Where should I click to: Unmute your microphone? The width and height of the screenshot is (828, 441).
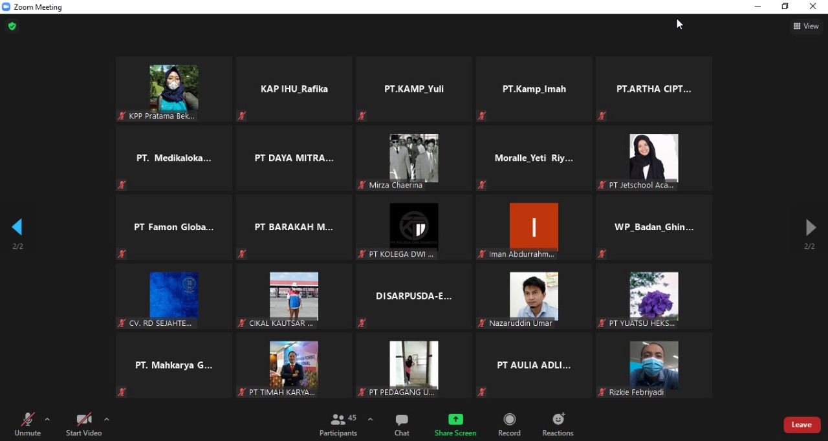(x=27, y=425)
